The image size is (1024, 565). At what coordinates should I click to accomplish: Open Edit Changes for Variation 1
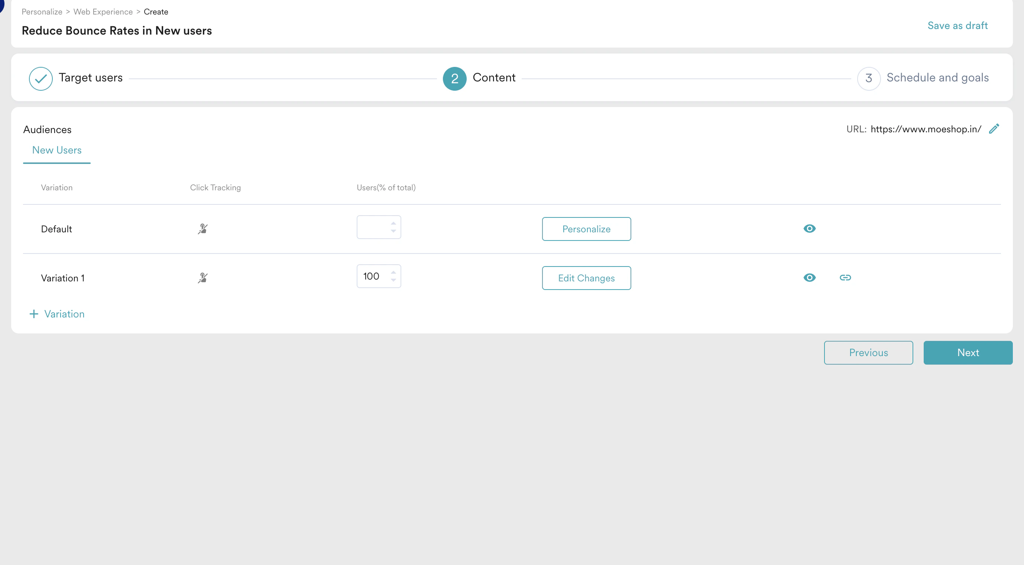click(x=586, y=278)
